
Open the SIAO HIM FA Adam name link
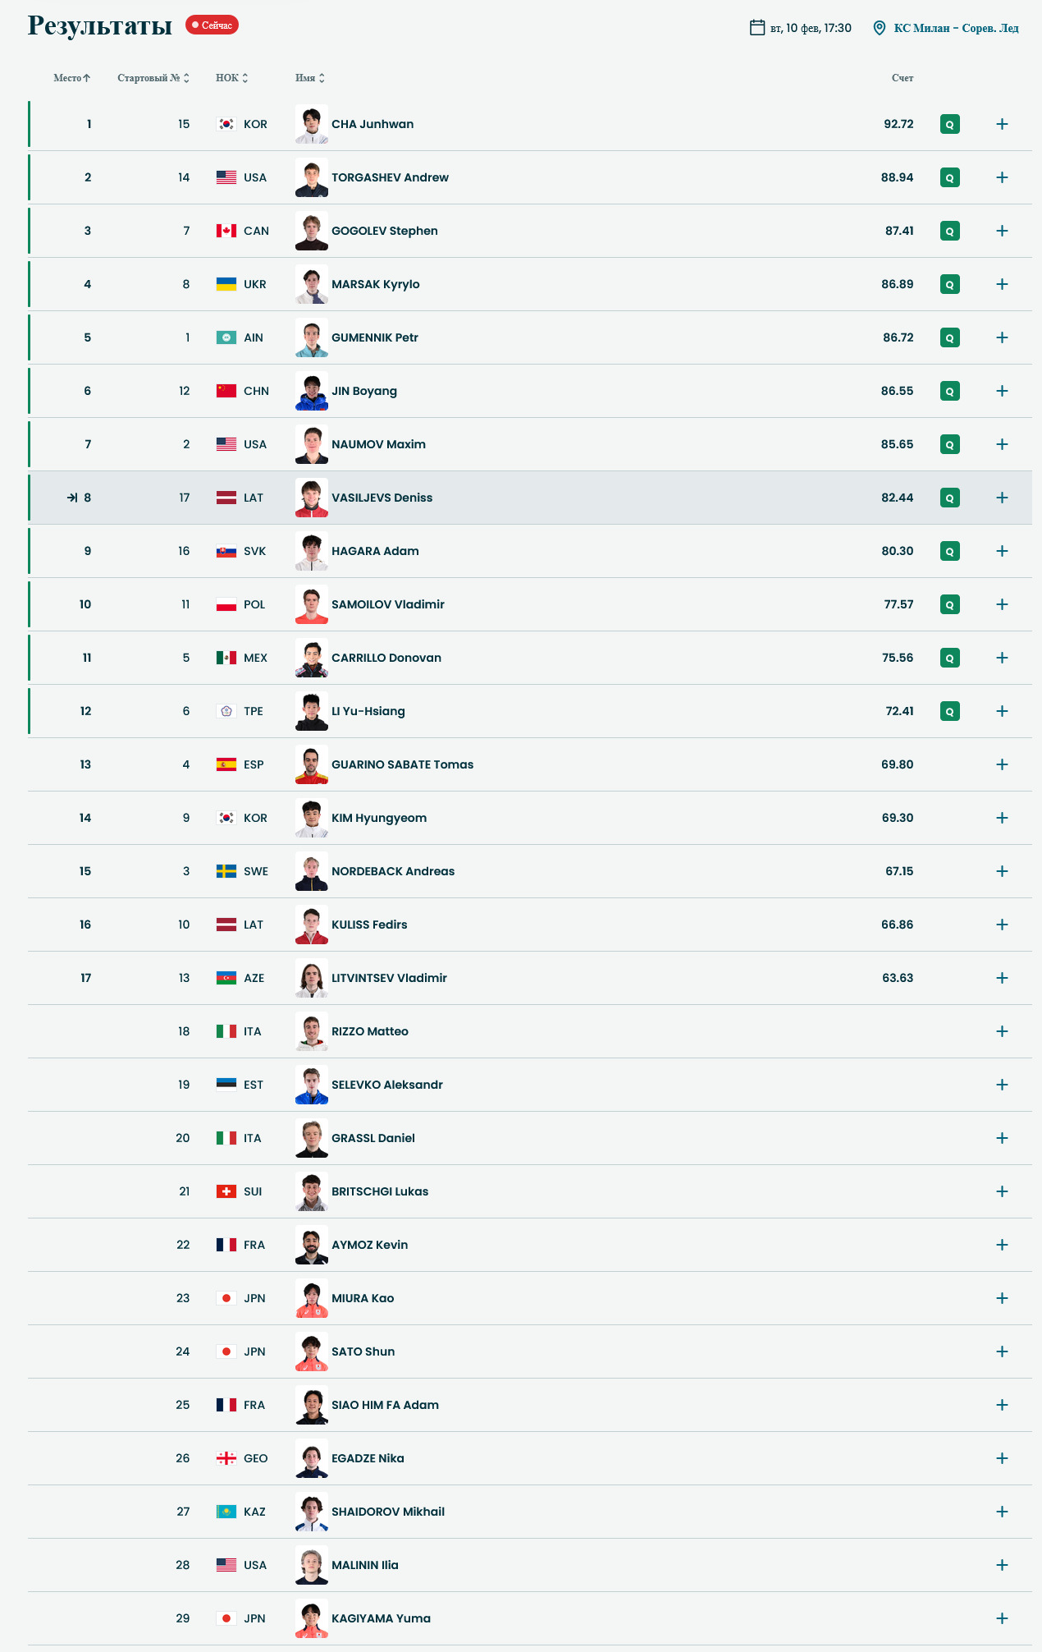[385, 1405]
